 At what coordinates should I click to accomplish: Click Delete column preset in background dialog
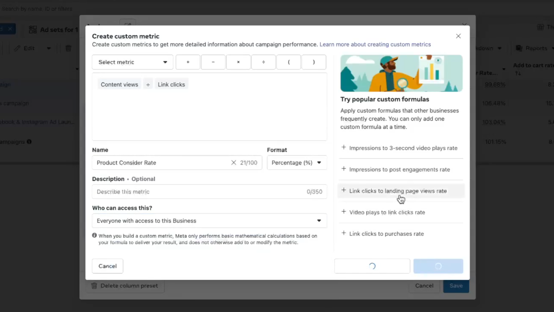coord(124,286)
